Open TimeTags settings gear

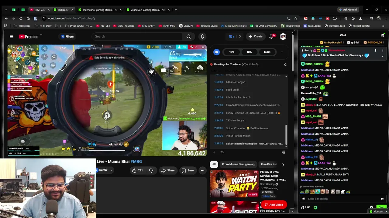285,64
